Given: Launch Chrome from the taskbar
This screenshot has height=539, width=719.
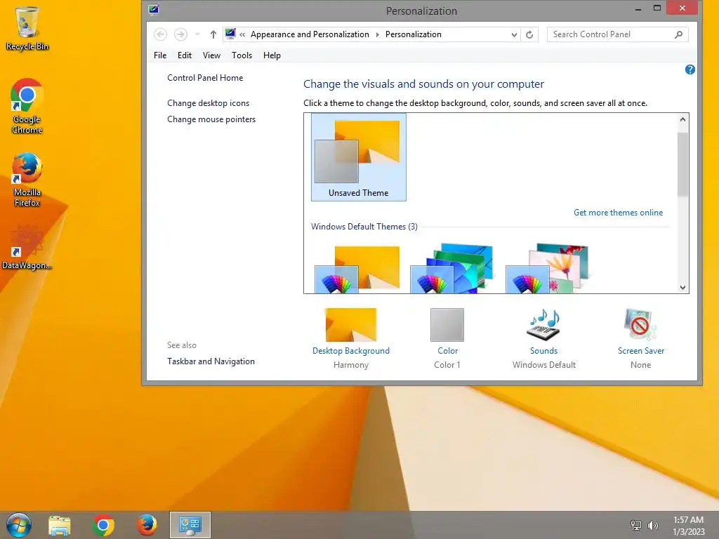Looking at the screenshot, I should point(103,525).
